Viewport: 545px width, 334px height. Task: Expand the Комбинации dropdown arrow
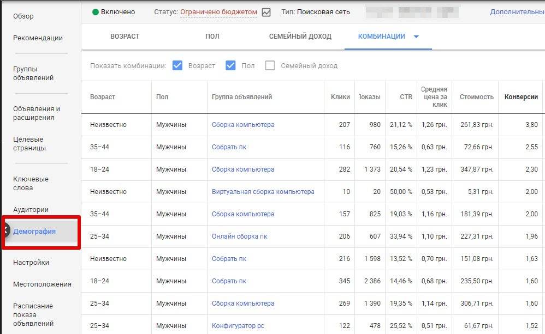(416, 37)
